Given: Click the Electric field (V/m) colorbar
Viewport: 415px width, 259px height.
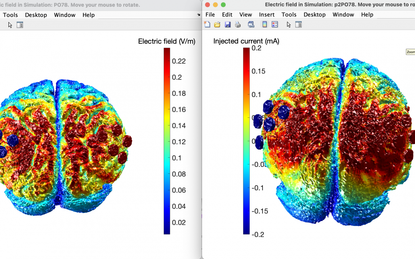Looking at the screenshot, I should [x=167, y=141].
